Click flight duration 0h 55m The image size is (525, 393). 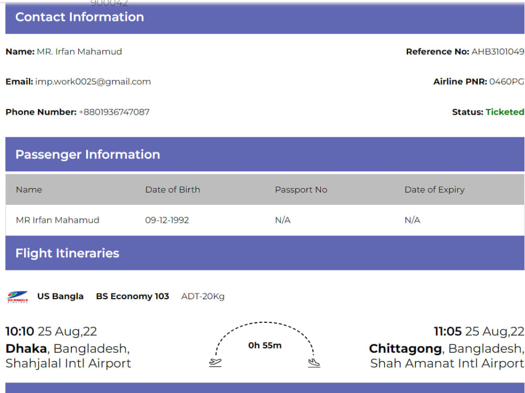point(265,345)
